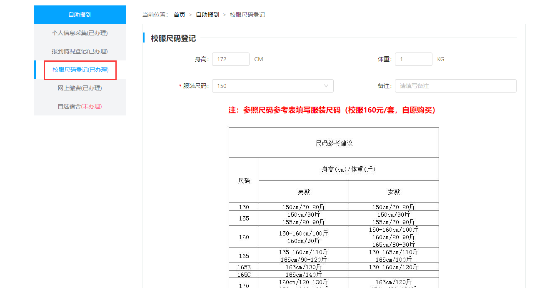Image resolution: width=557 pixels, height=288 pixels.
Task: Open 网上缴费 sidebar item
Action: pyautogui.click(x=80, y=88)
